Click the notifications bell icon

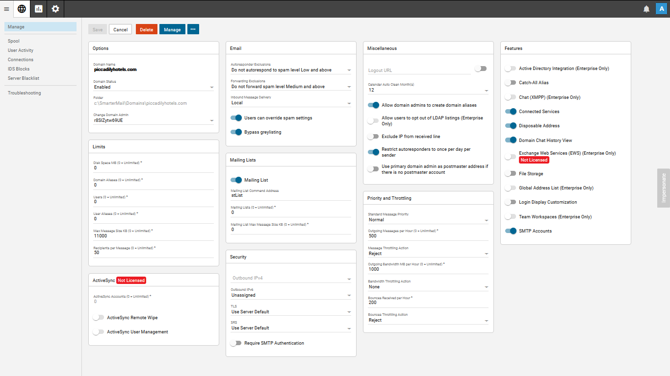click(646, 9)
